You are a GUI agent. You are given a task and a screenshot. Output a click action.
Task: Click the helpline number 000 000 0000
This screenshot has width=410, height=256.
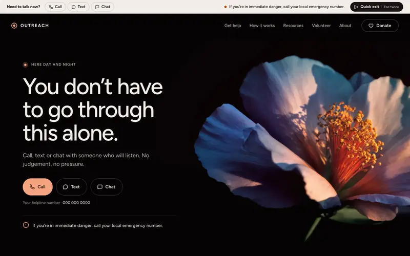pyautogui.click(x=76, y=202)
